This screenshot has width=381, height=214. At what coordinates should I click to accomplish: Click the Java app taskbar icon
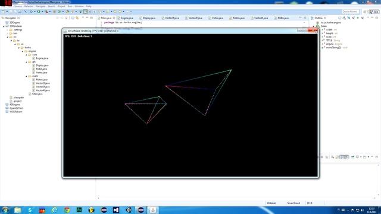pyautogui.click(x=153, y=210)
